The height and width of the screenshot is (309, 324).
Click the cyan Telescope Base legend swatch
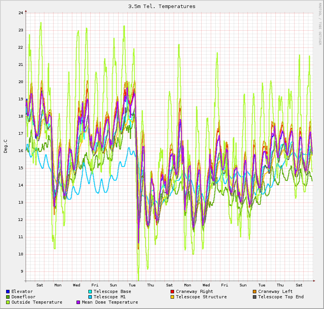click(x=90, y=292)
